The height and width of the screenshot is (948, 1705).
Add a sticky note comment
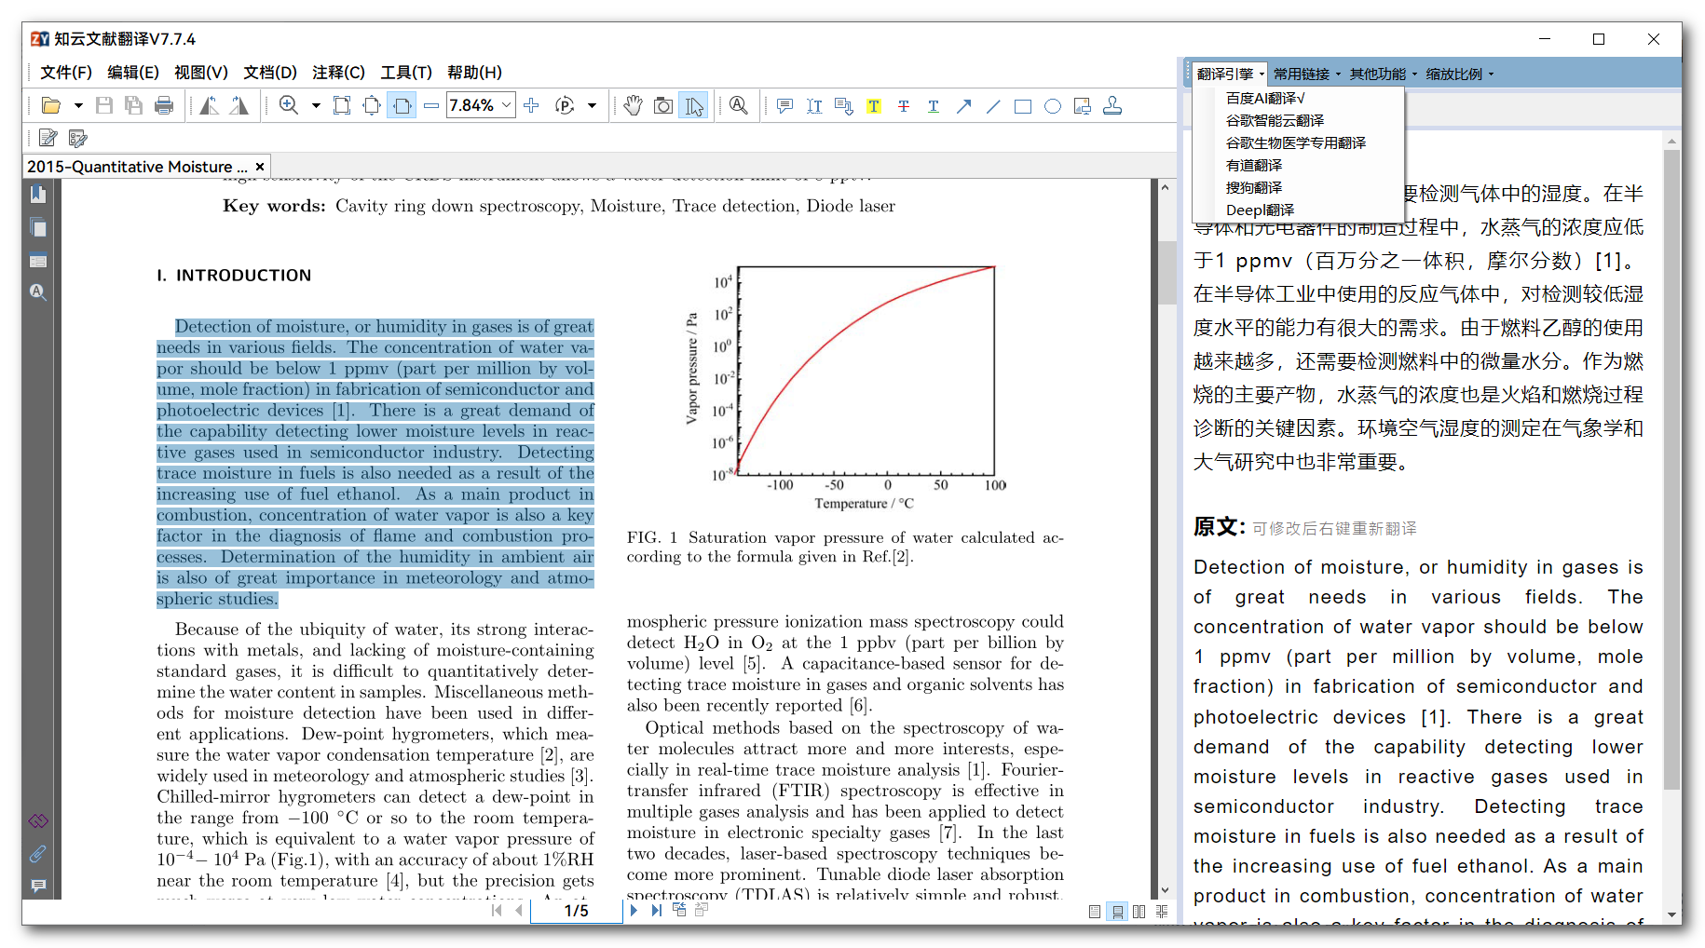(x=784, y=106)
